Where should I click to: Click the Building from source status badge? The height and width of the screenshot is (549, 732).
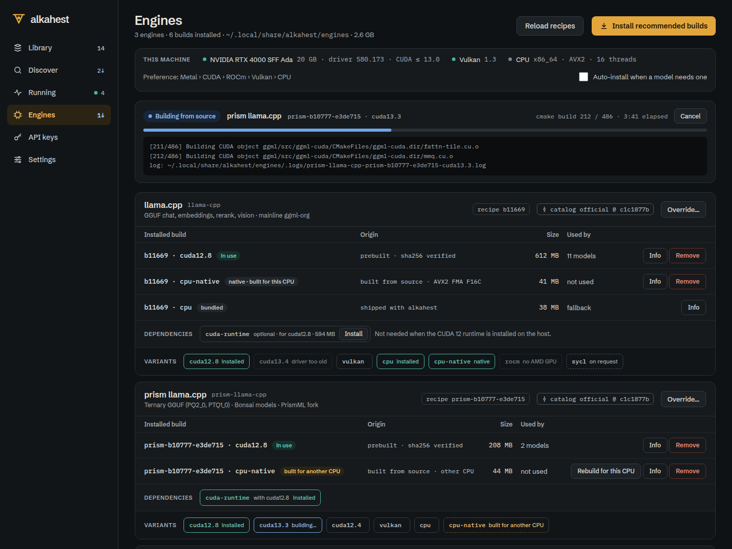point(182,116)
